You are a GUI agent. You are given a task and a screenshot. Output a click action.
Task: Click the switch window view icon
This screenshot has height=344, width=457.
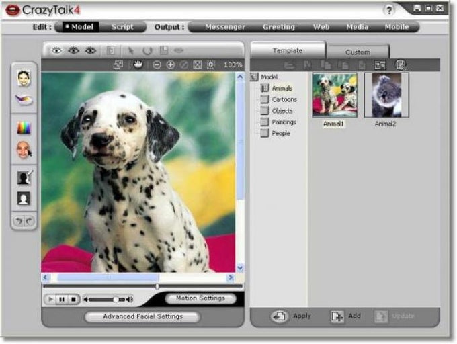pyautogui.click(x=118, y=64)
